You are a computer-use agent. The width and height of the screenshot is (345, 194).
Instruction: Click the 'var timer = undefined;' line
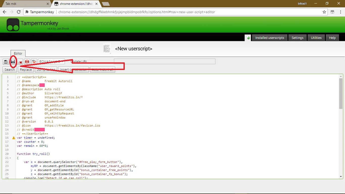click(x=36, y=138)
